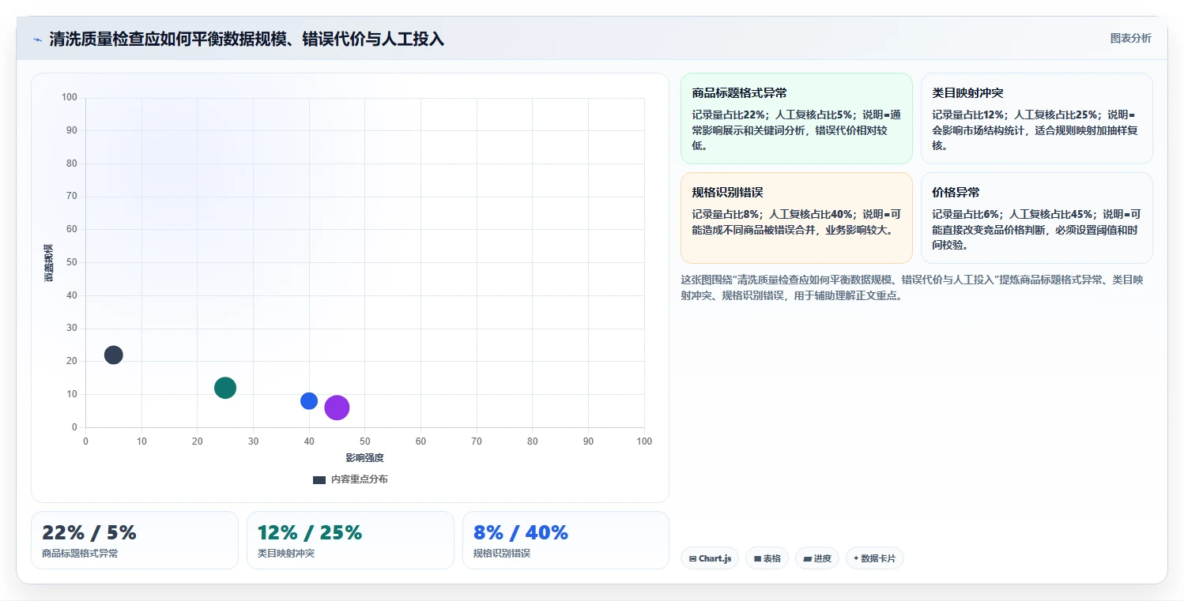Click the 影响强度 x-axis title

click(x=364, y=458)
